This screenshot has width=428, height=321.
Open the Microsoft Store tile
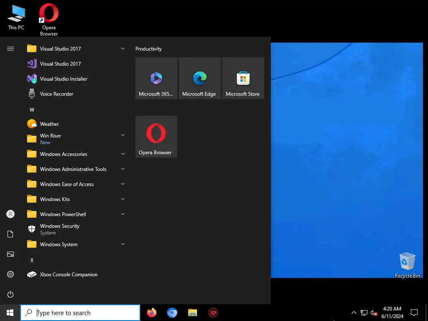click(x=243, y=78)
